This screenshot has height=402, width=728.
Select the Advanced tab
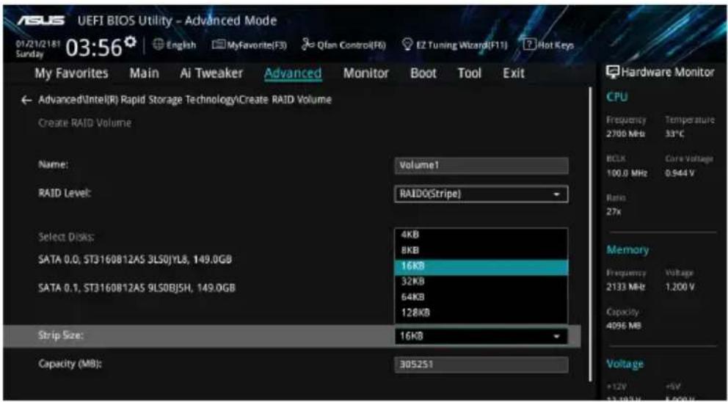tap(293, 73)
